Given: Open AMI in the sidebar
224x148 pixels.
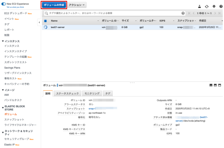Looking at the screenshot, I should [7, 95].
